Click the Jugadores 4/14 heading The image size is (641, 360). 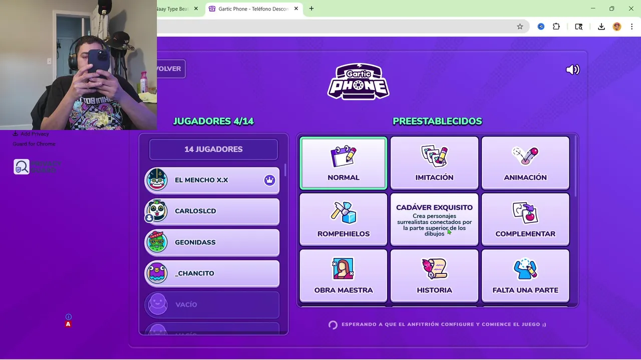[213, 121]
